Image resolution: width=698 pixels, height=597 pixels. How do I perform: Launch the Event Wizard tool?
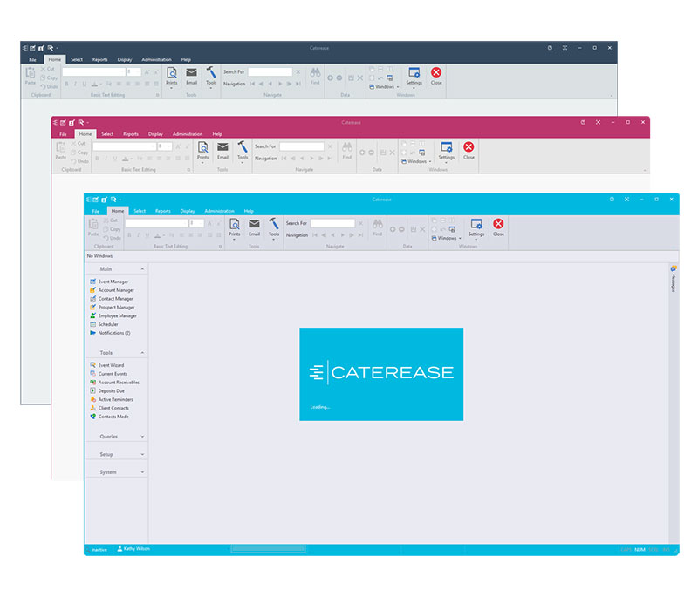pos(106,365)
